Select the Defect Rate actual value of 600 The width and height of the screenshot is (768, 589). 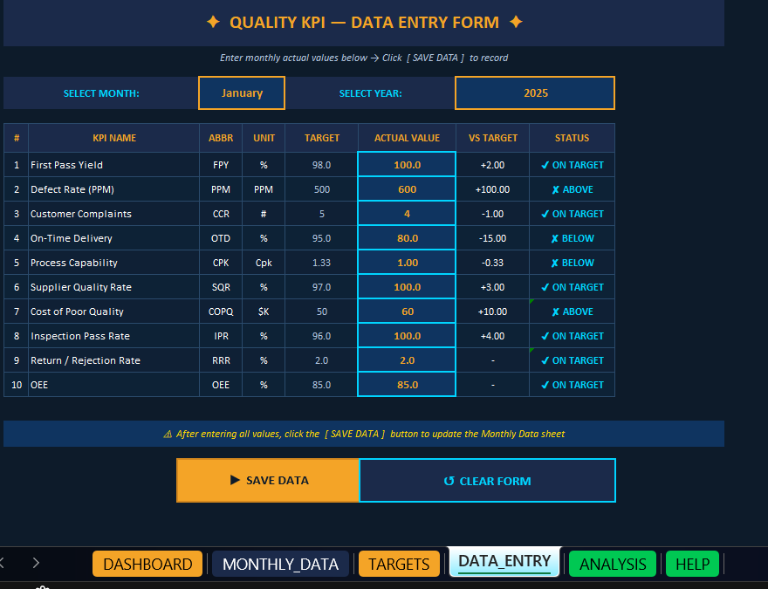click(x=407, y=189)
